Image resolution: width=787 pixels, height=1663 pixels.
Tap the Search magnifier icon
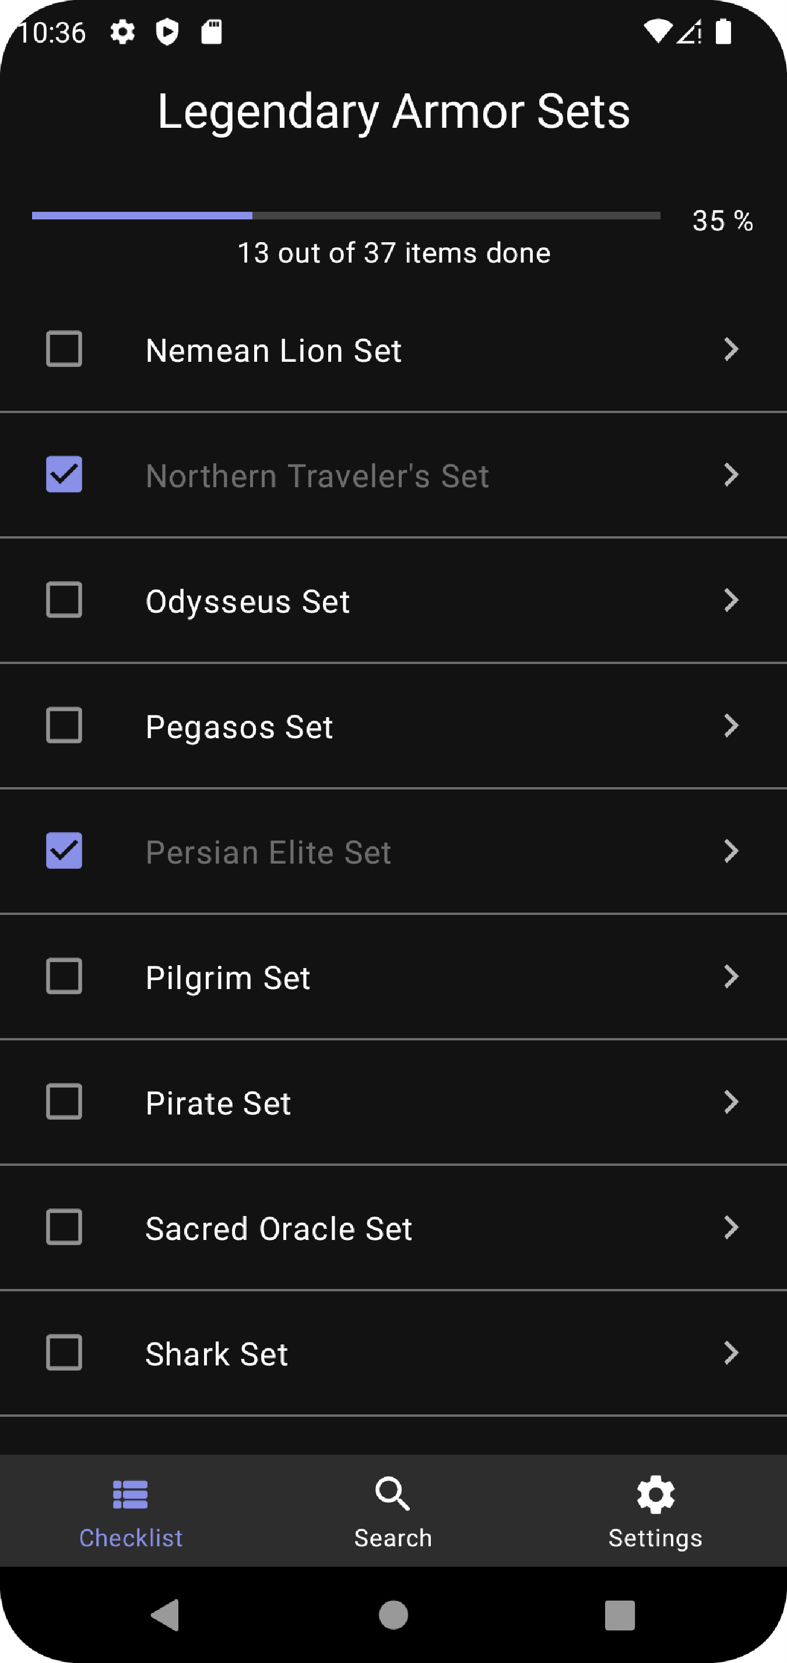tap(393, 1494)
